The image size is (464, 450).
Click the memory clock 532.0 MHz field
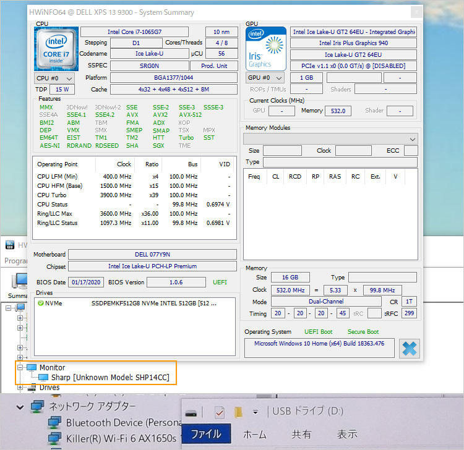tap(290, 290)
